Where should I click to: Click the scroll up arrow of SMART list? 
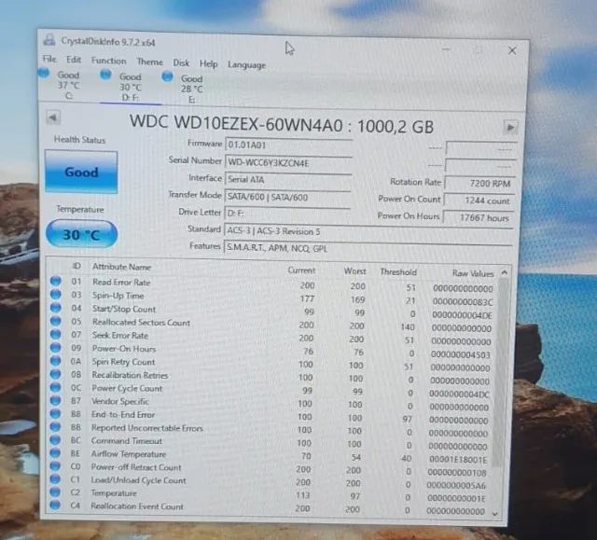505,272
